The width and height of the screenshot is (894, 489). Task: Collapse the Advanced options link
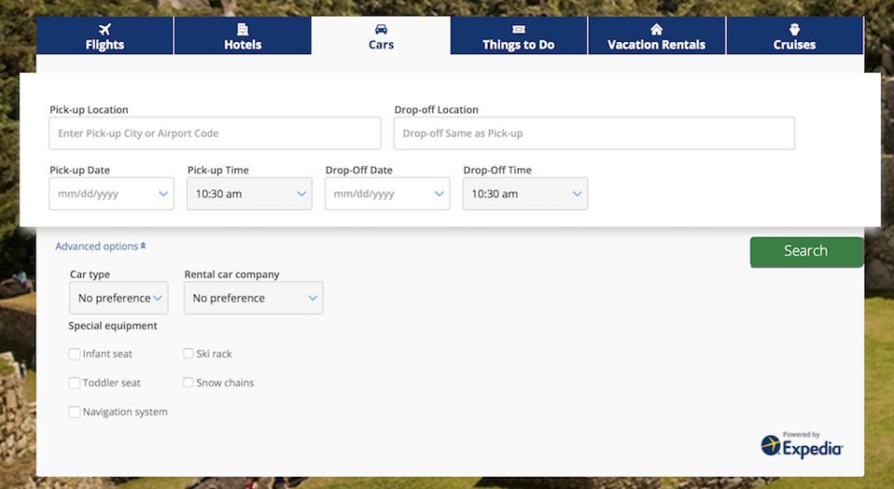click(x=100, y=247)
